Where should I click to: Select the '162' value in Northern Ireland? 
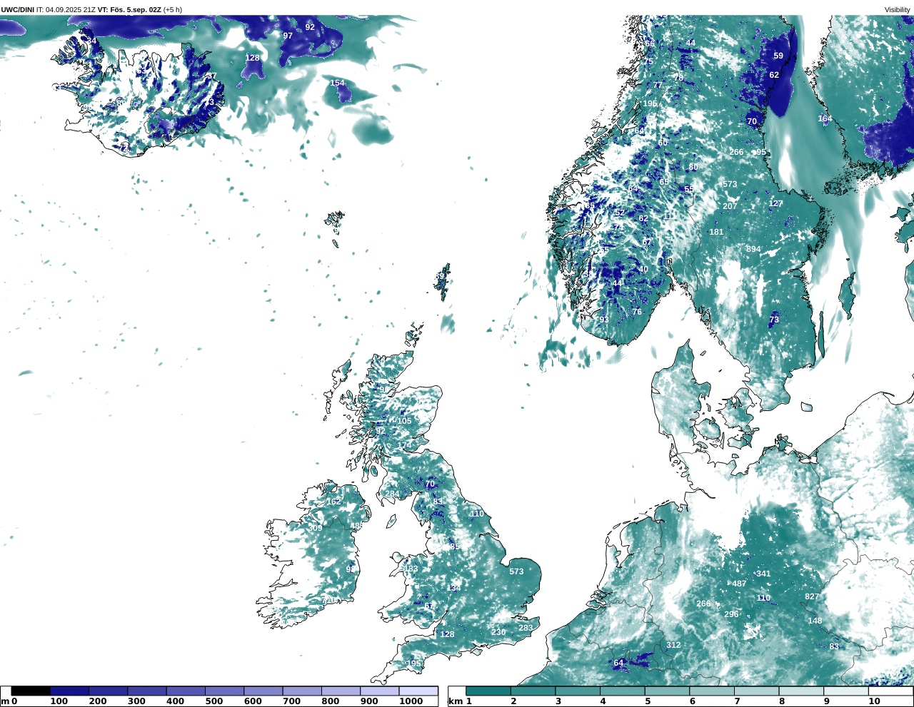[333, 502]
